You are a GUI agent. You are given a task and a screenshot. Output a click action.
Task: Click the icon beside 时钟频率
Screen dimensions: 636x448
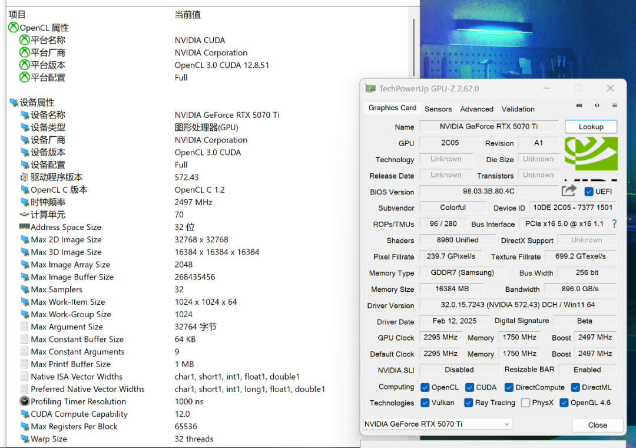coord(25,202)
